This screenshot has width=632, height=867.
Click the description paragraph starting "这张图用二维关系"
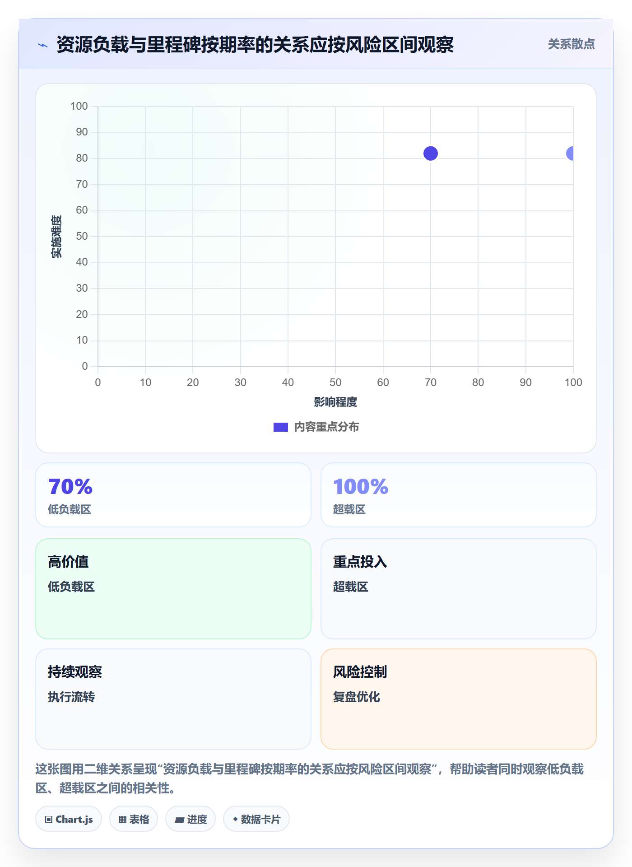tap(310, 778)
